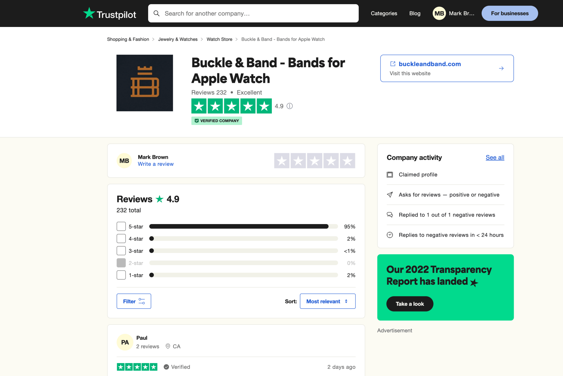Screen dimensions: 563x376
Task: Check the 5-star filter checkbox
Action: [x=121, y=227]
